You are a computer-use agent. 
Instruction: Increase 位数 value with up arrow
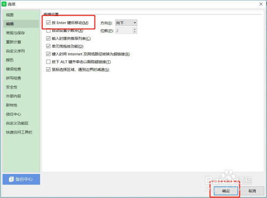pyautogui.click(x=135, y=29)
